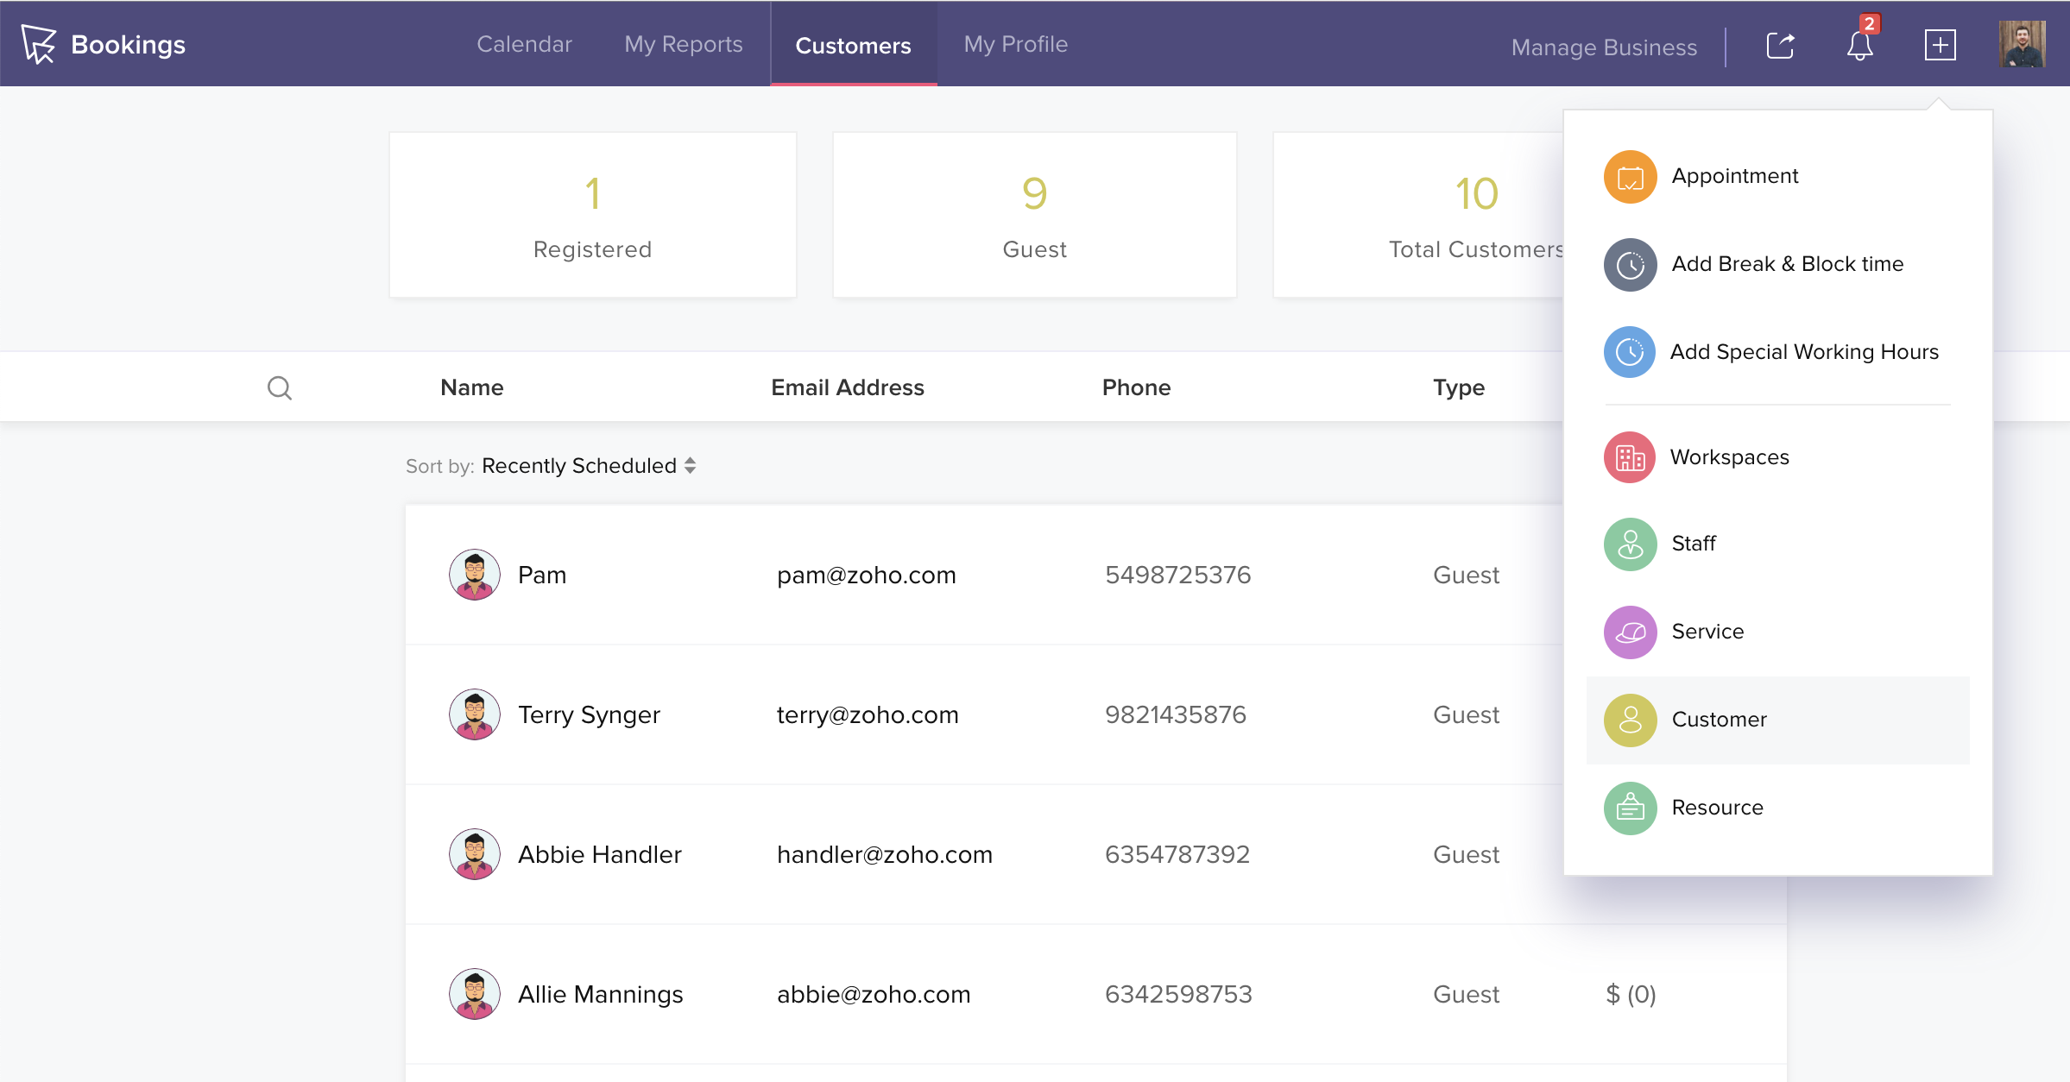
Task: Open Terry Synger's customer row
Action: pyautogui.click(x=589, y=714)
